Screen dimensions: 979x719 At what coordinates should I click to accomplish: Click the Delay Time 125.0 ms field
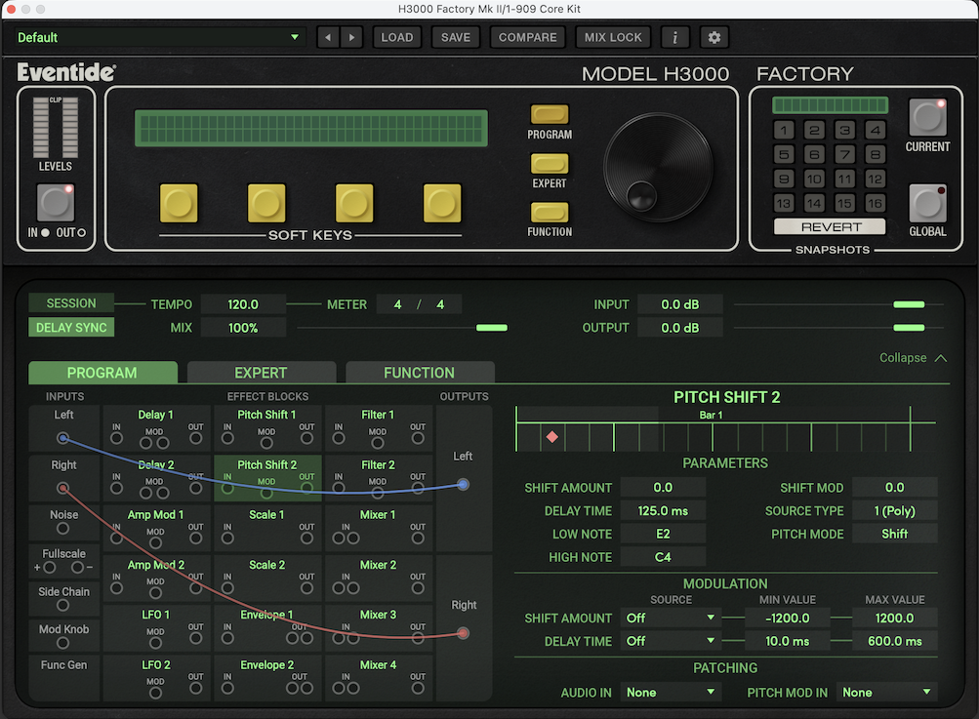(663, 511)
